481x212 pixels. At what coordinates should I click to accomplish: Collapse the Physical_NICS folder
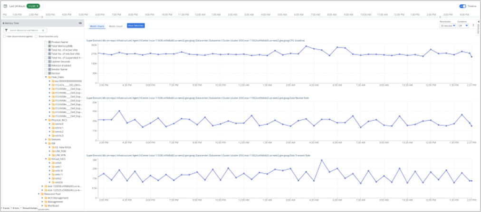[x=46, y=120]
